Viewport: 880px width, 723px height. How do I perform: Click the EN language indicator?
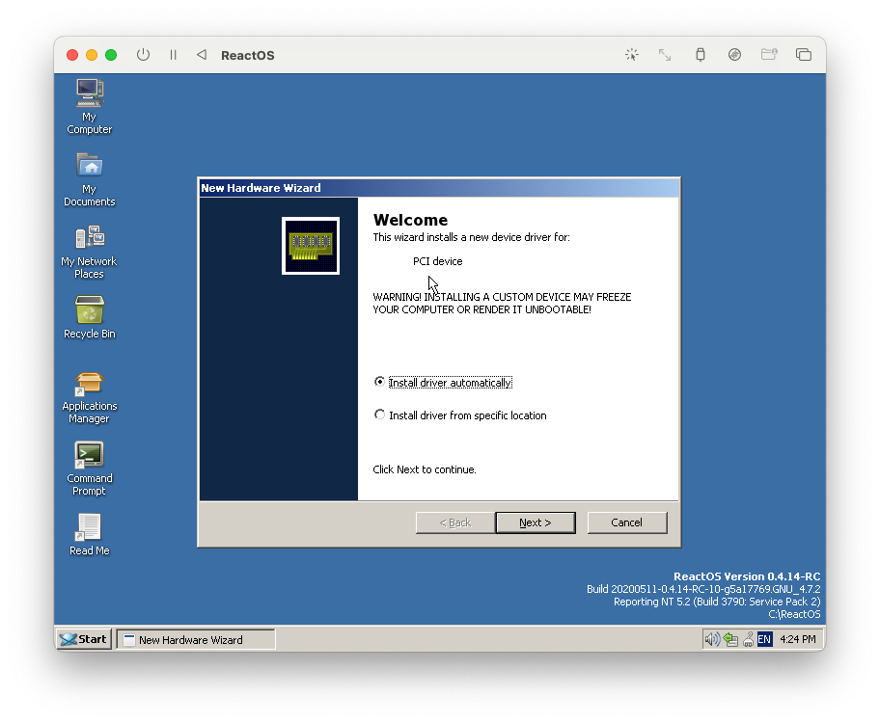(764, 639)
